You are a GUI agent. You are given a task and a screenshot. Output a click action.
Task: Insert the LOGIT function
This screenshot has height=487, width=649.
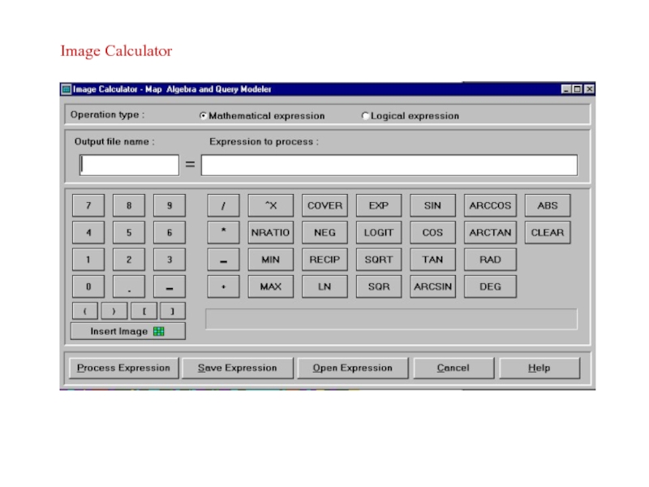[x=378, y=233]
